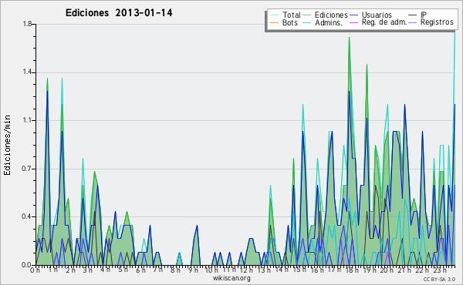Click the '0 h' x-axis label
Screen dimensions: 463x285
point(35,270)
